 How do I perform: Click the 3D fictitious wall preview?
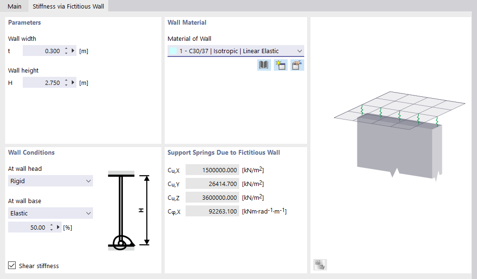point(400,136)
